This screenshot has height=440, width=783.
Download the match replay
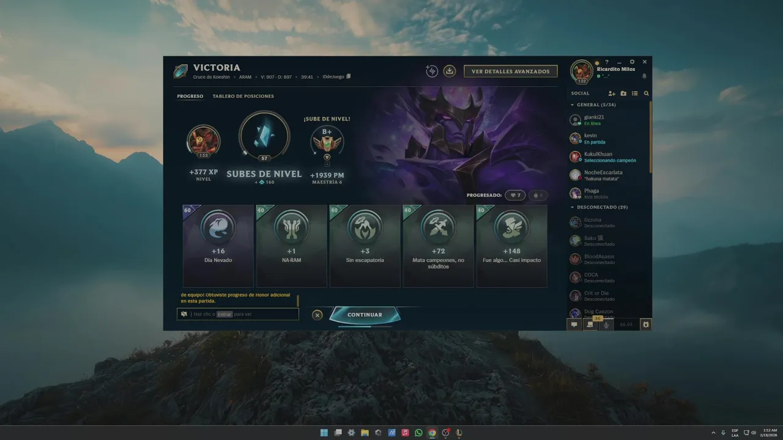tap(450, 71)
